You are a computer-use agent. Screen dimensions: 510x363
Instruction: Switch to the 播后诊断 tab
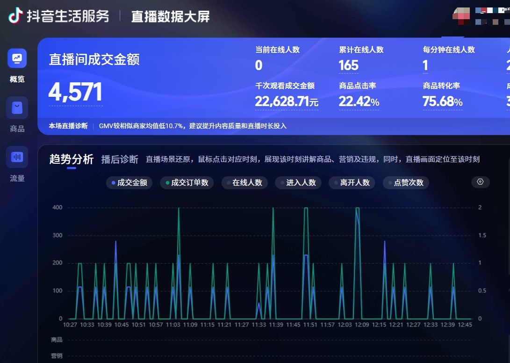(x=120, y=159)
